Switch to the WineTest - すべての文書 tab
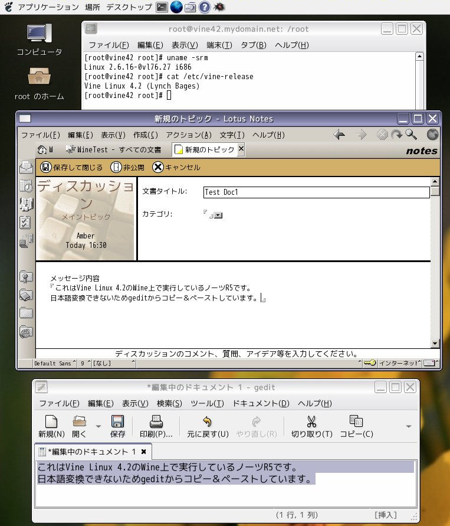The image size is (450, 526). coord(113,149)
